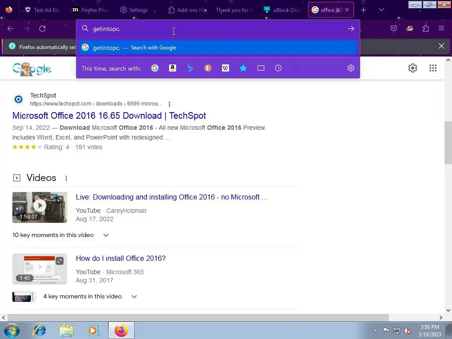
Task: Click the vertical page scrollbar thumb
Action: click(448, 143)
